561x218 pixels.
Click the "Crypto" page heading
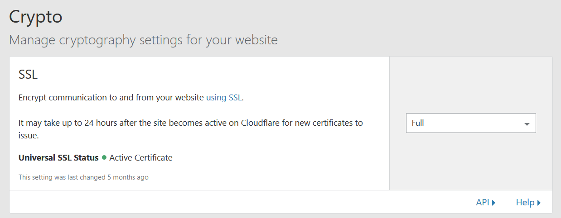click(x=36, y=17)
